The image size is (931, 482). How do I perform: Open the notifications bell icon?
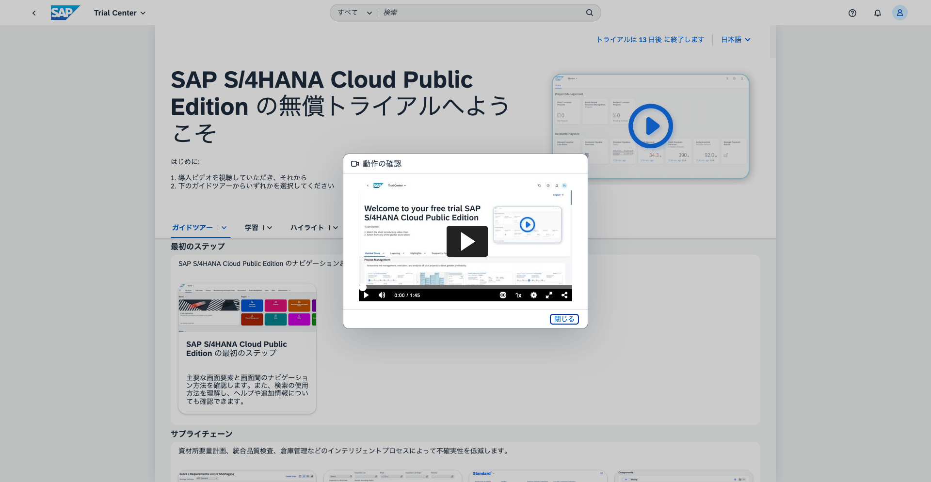tap(878, 13)
